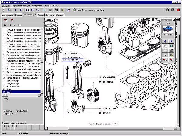Open the Система menu
The height and width of the screenshot is (136, 182).
[x=48, y=5]
